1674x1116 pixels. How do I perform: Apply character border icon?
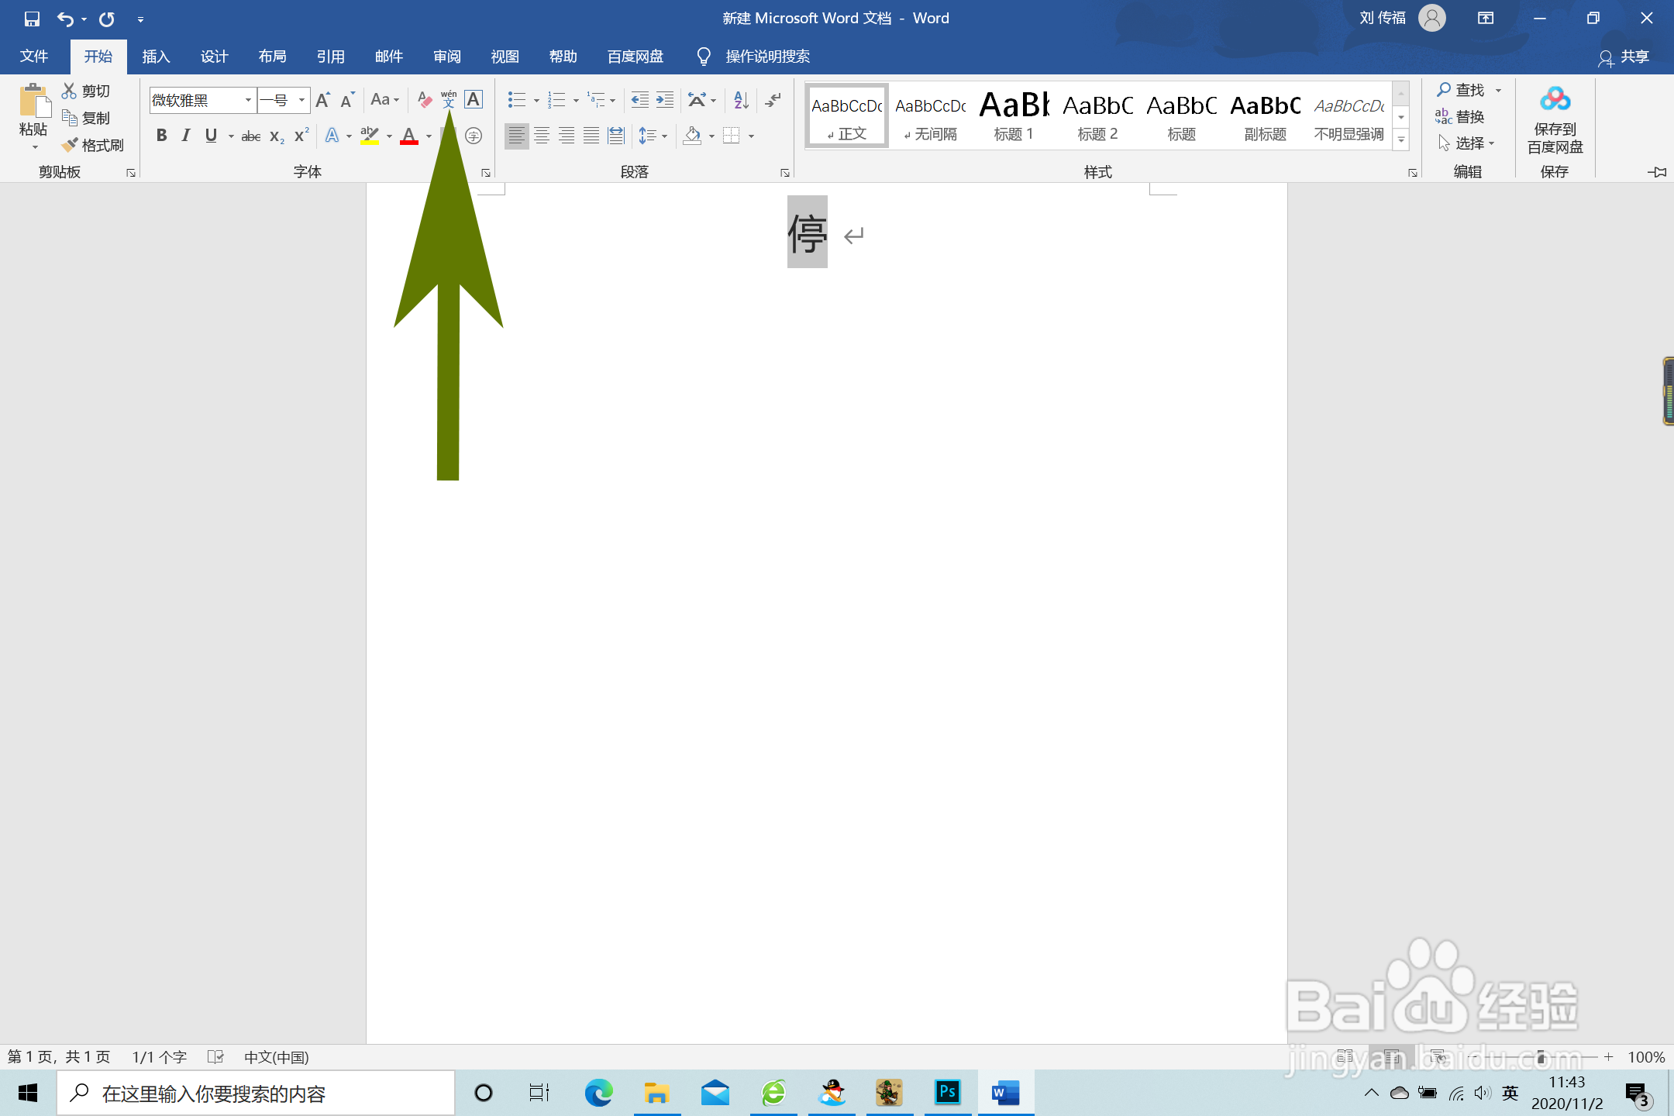click(474, 100)
